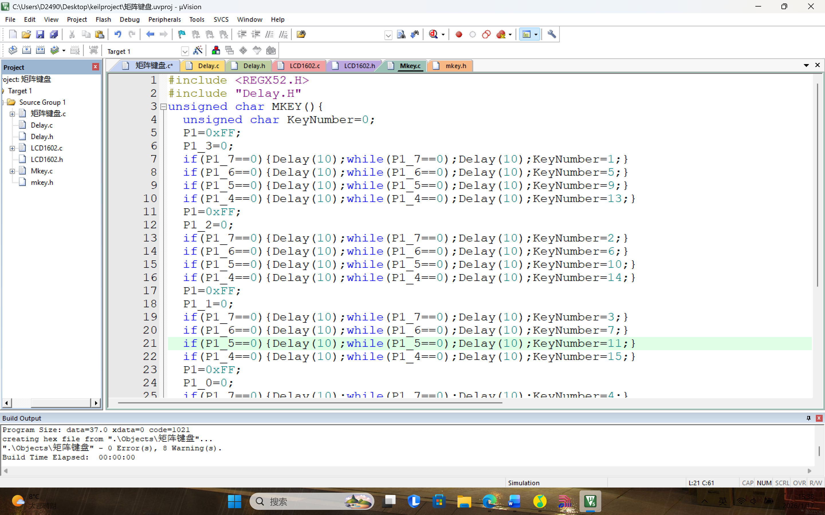
Task: Unindent selected lines icon
Action: point(256,34)
